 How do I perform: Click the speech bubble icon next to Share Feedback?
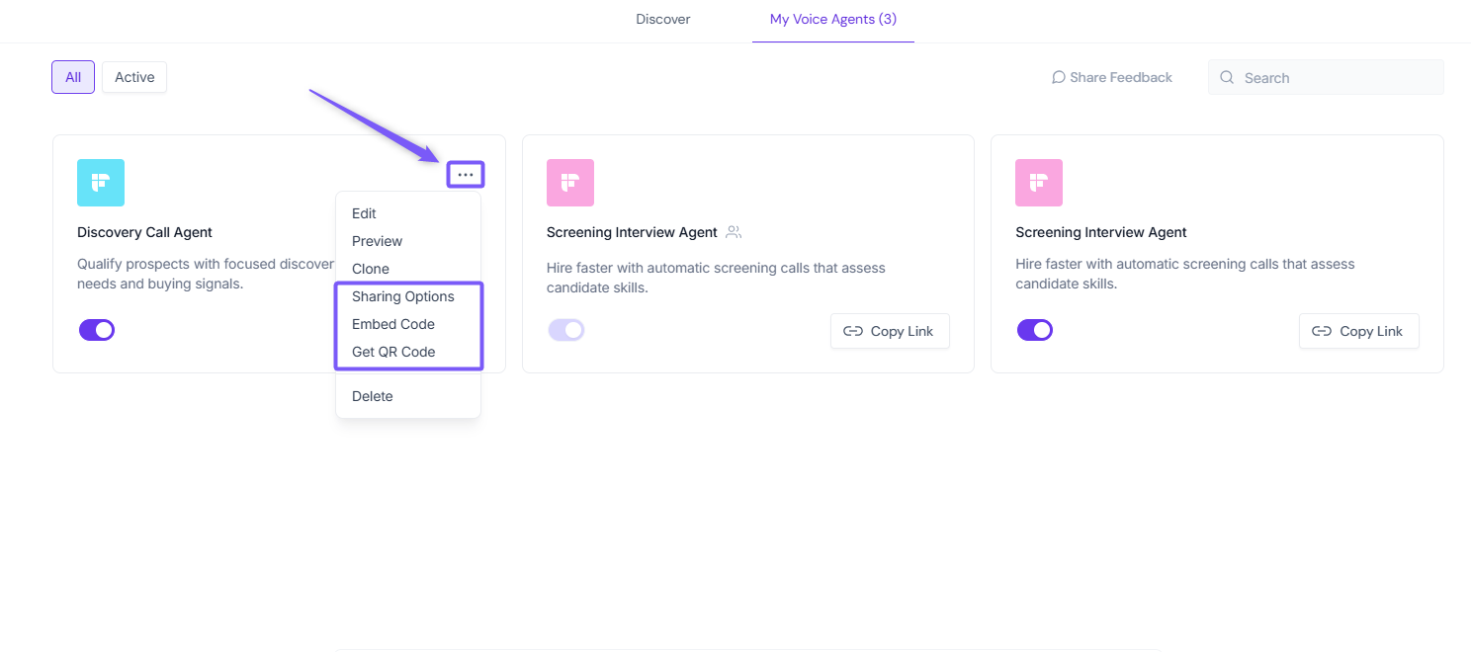[x=1058, y=77]
